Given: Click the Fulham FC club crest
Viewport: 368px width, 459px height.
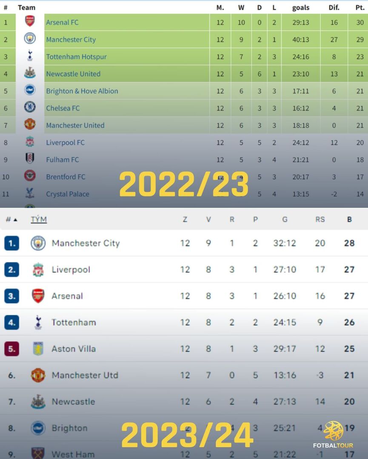Looking at the screenshot, I should 30,159.
